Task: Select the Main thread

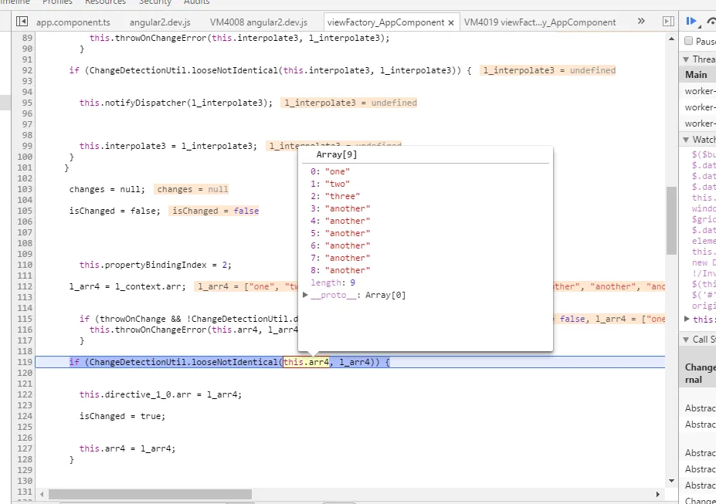Action: 697,75
